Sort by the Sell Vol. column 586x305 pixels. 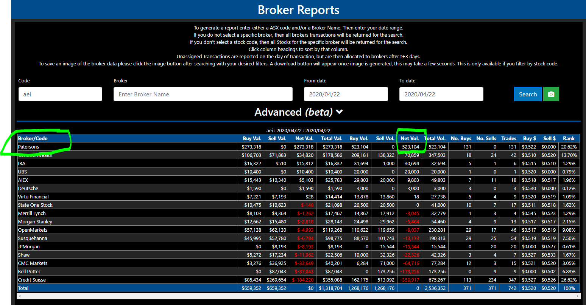coord(385,138)
